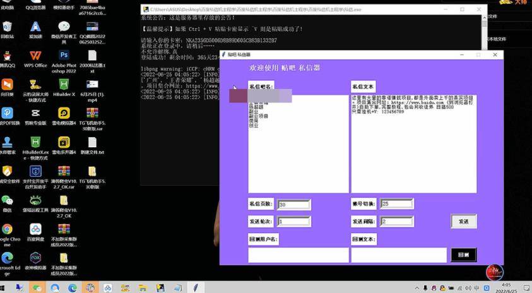This screenshot has width=532, height=293.
Task: Open the 微信 WeChat desktop icon
Action: tap(7, 203)
